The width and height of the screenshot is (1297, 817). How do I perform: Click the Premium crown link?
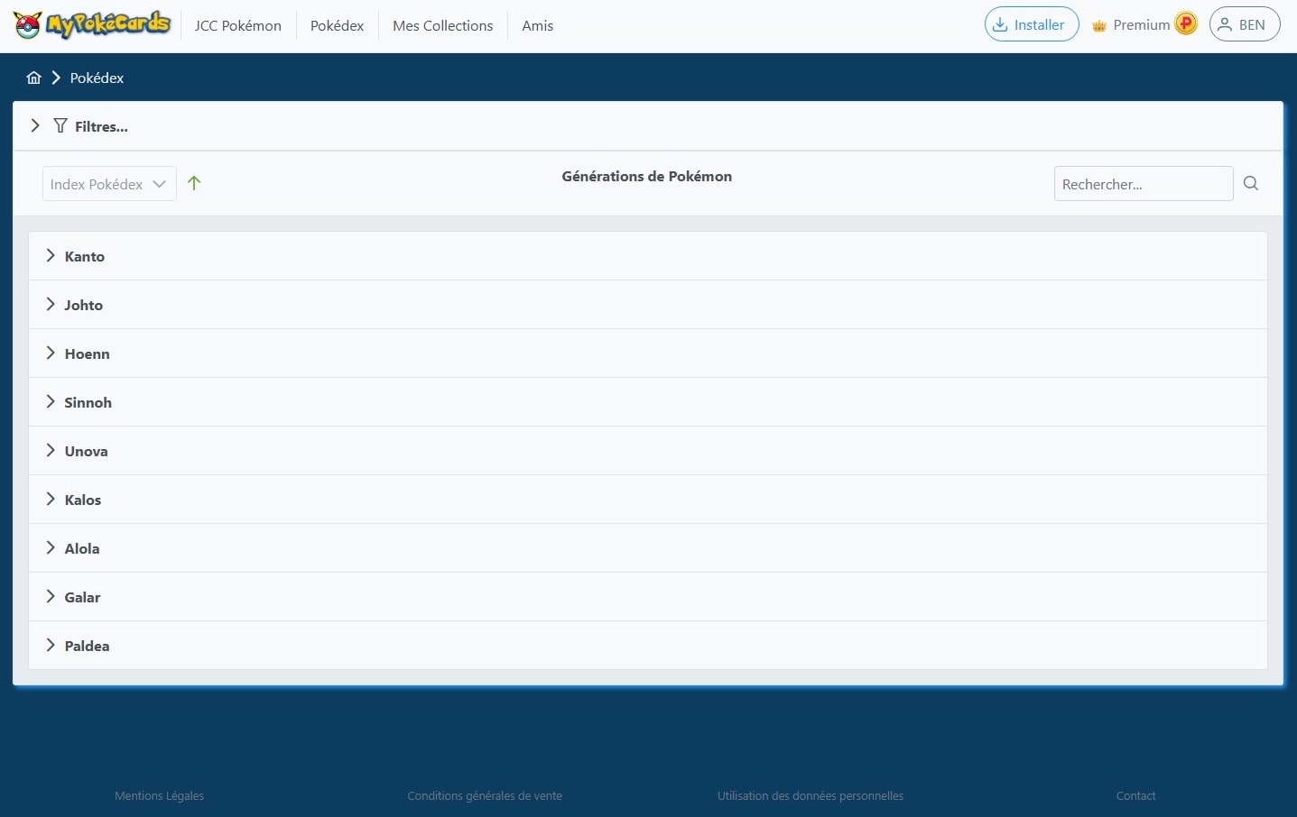(1132, 25)
